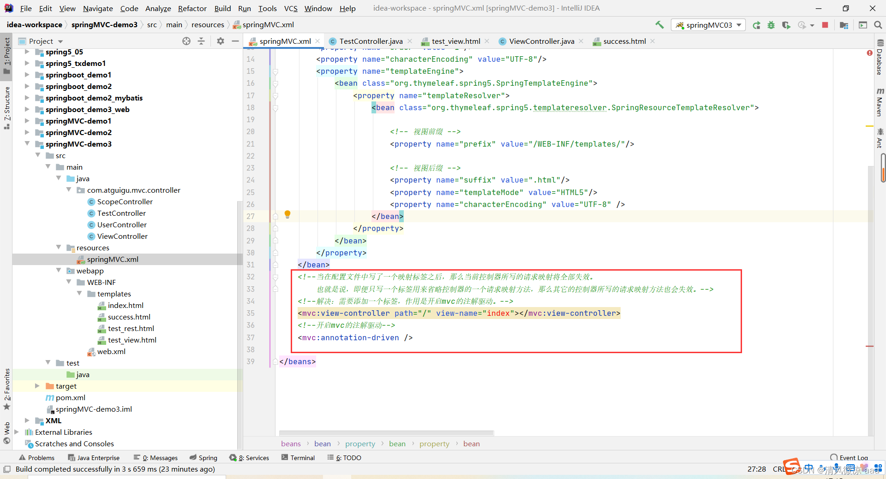Open the Services tool window
886x479 pixels.
pos(249,458)
